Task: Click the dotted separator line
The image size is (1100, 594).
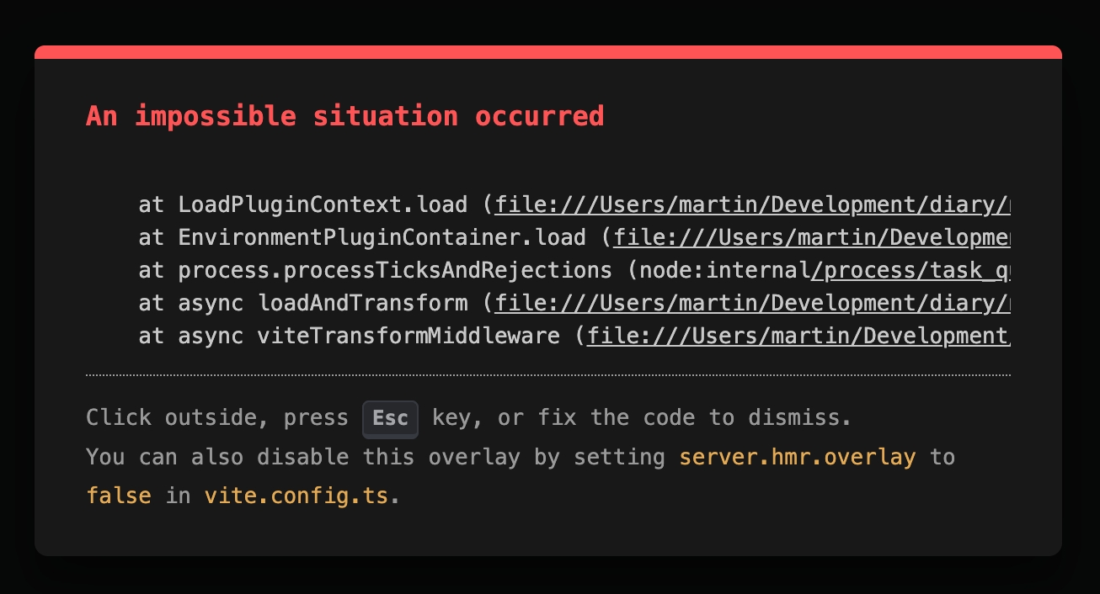Action: [x=547, y=374]
